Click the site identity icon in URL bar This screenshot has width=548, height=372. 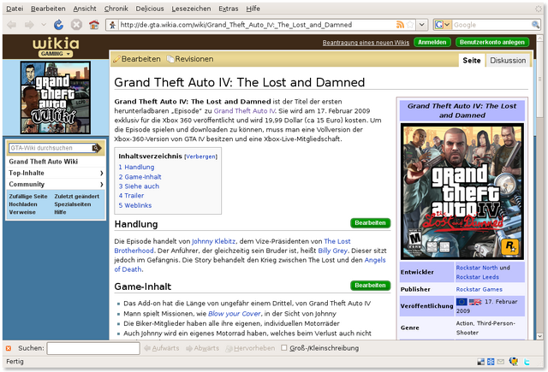(112, 25)
